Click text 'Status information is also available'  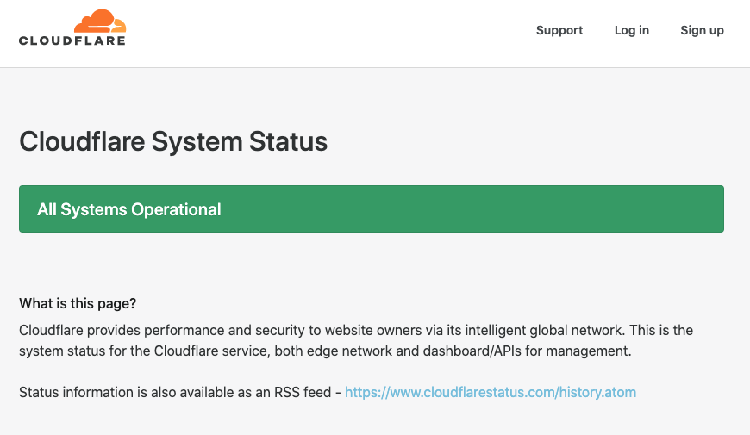[126, 393]
